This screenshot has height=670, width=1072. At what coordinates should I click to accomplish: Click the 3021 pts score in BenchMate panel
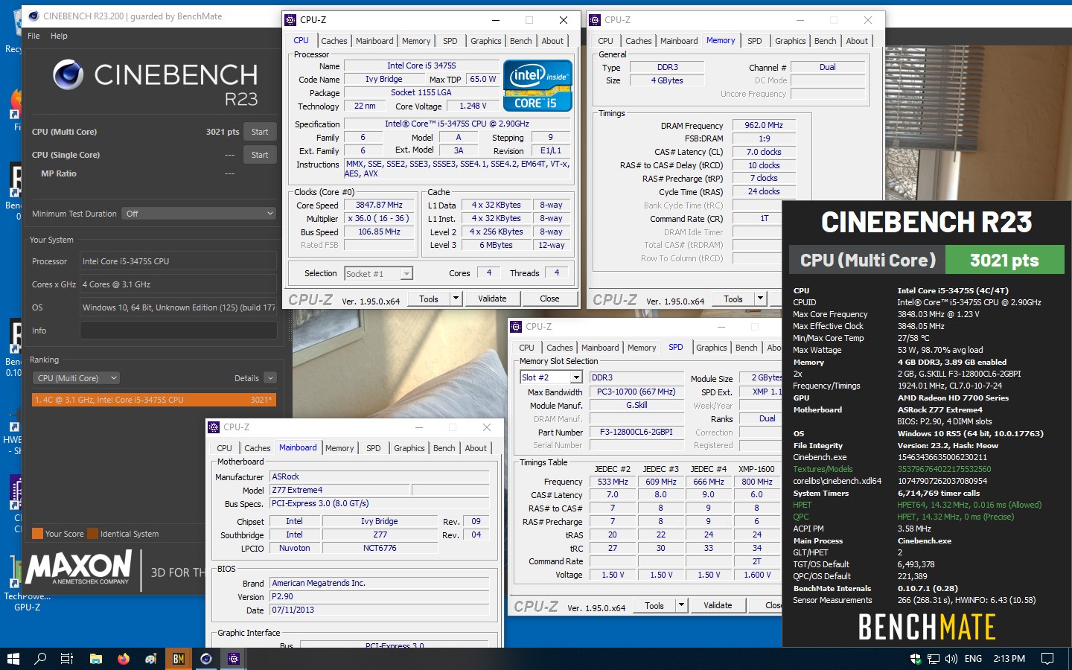tap(1004, 261)
